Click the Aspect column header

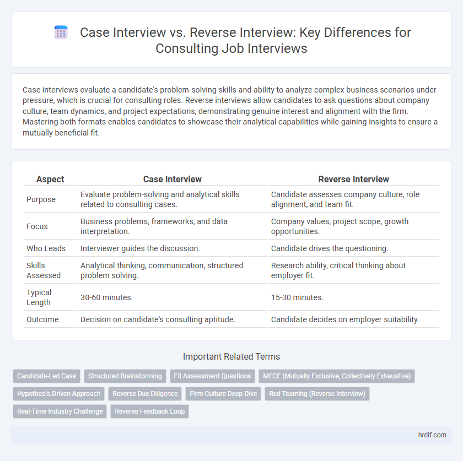tap(50, 179)
